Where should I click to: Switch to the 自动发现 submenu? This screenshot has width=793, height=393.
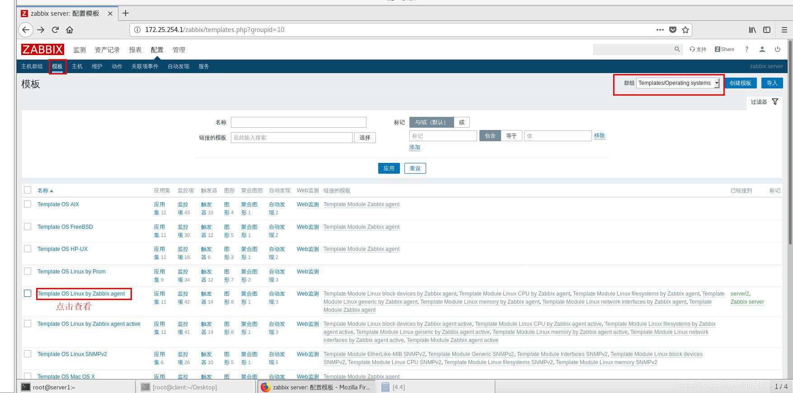point(178,66)
